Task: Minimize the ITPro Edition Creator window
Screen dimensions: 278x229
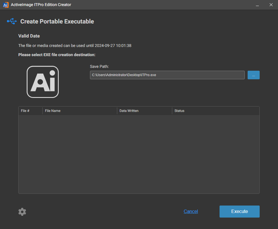Action: pyautogui.click(x=257, y=5)
